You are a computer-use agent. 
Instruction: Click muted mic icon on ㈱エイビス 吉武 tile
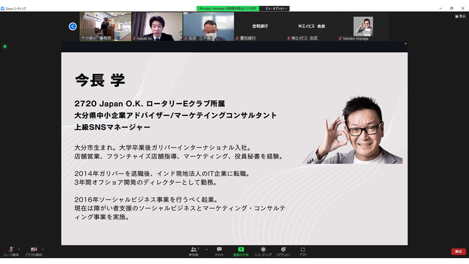tap(289, 38)
